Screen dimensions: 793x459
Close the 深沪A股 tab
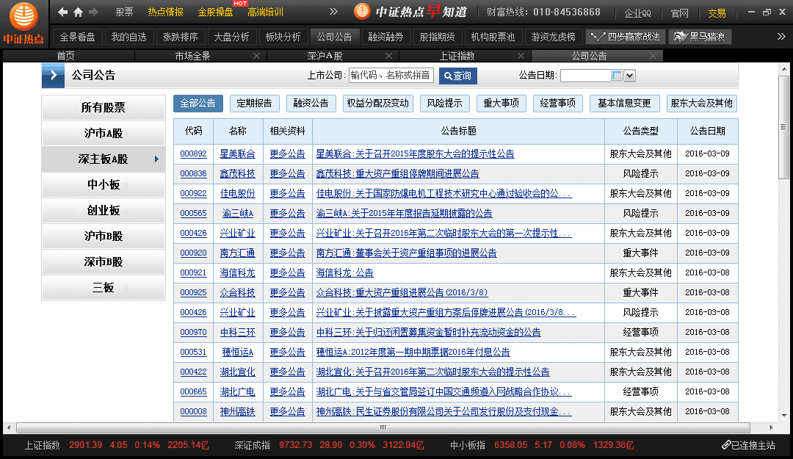pyautogui.click(x=388, y=56)
